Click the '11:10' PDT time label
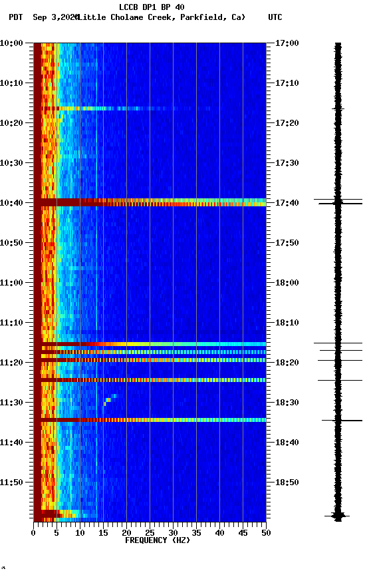The height and width of the screenshot is (575, 367). tap(11, 323)
